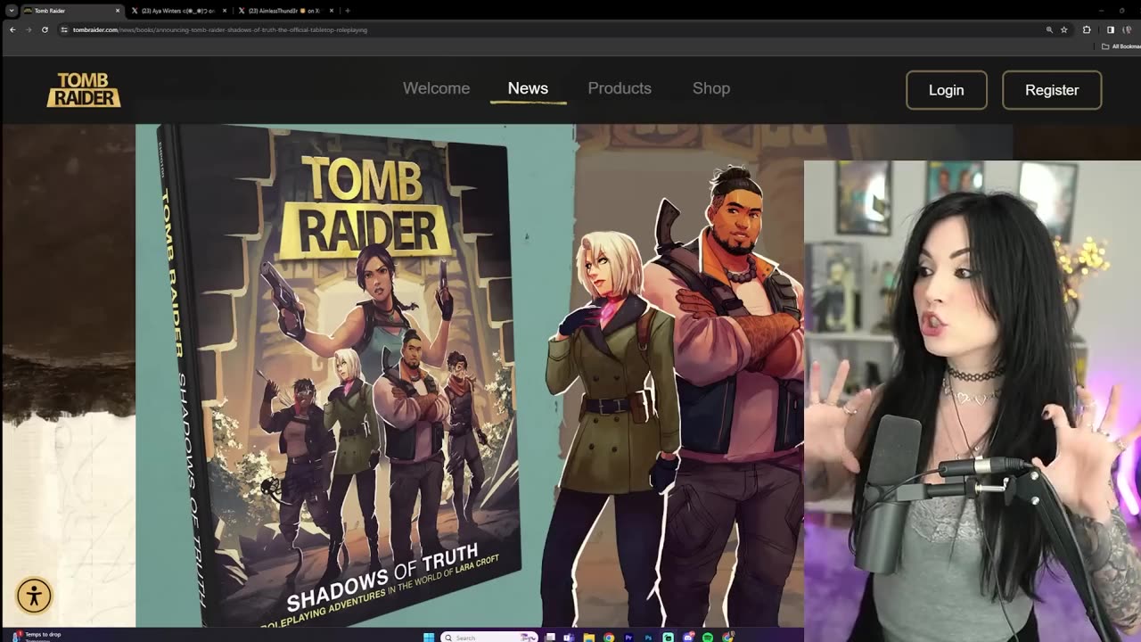Close the Aya Winters X tab
The image size is (1141, 642).
tap(225, 11)
